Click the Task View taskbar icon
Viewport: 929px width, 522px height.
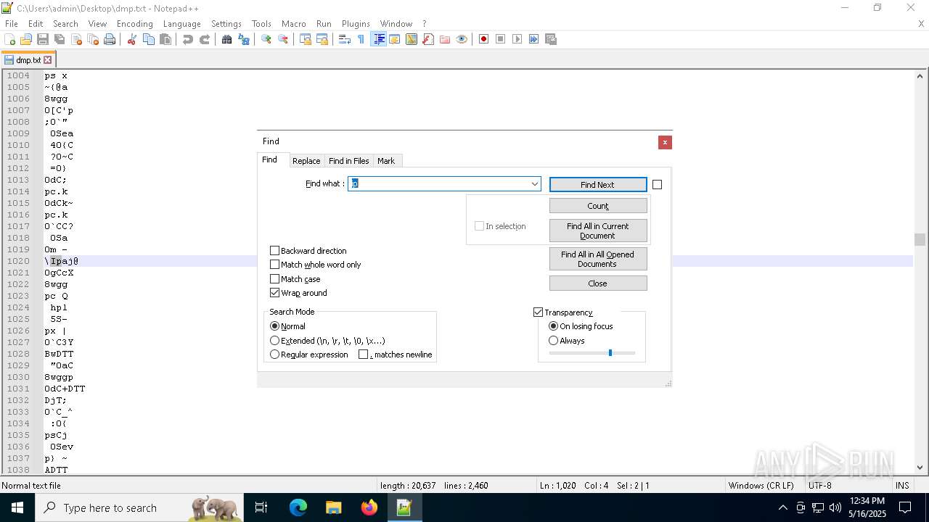tap(261, 507)
